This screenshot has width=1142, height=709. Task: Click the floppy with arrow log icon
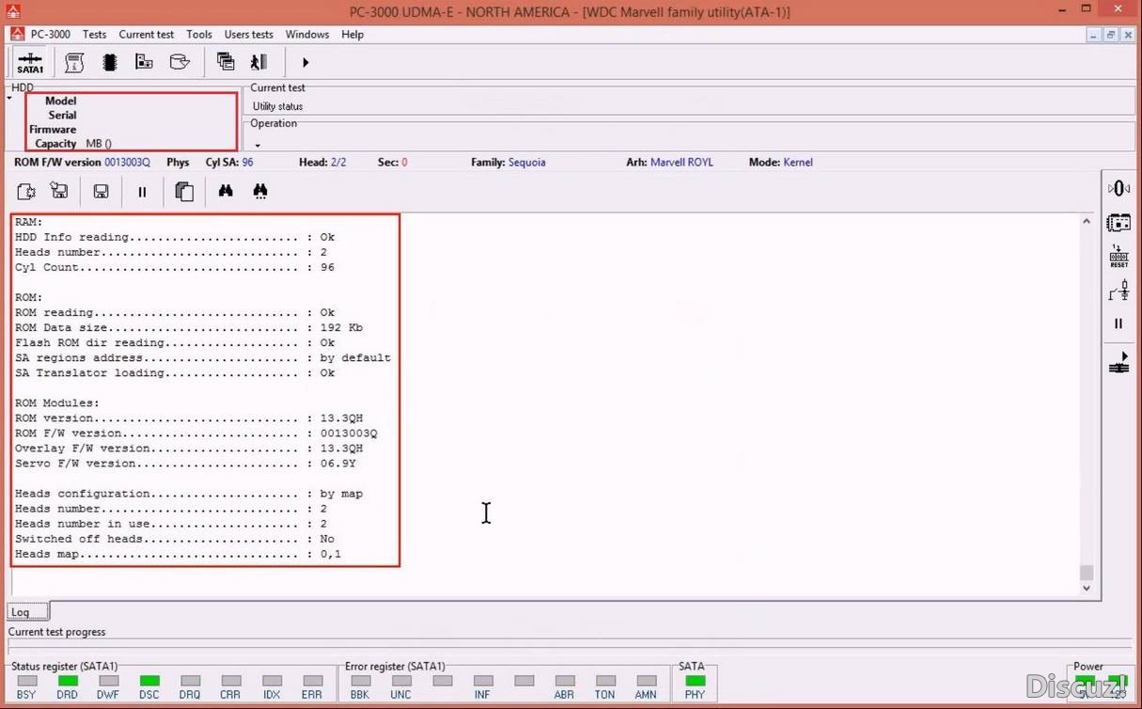pyautogui.click(x=59, y=191)
